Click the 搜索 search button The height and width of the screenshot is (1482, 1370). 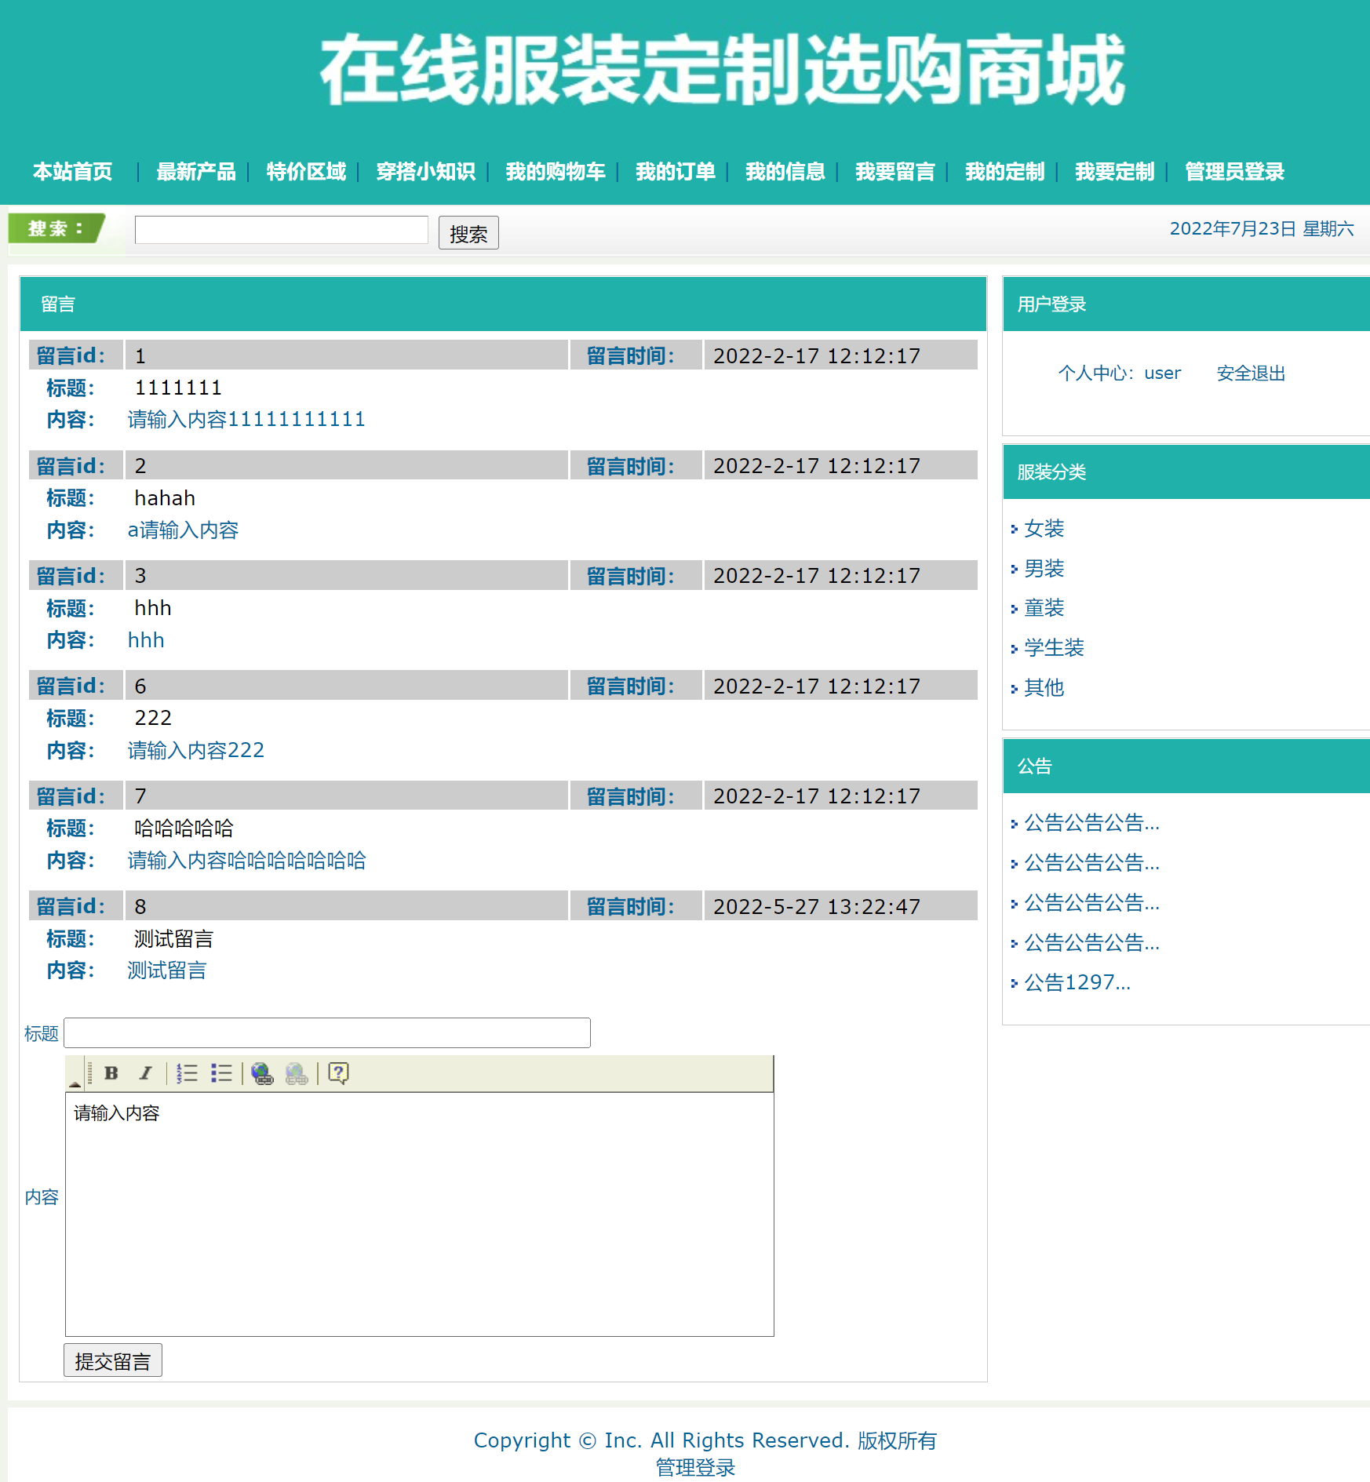468,232
